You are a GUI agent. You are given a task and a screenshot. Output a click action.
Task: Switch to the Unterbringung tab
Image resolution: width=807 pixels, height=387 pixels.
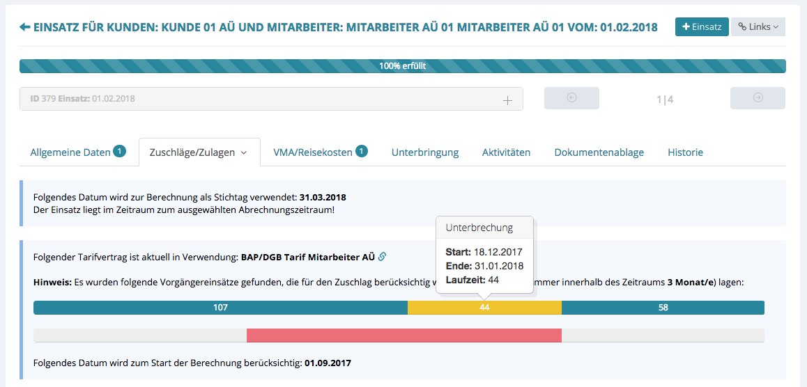pyautogui.click(x=424, y=152)
